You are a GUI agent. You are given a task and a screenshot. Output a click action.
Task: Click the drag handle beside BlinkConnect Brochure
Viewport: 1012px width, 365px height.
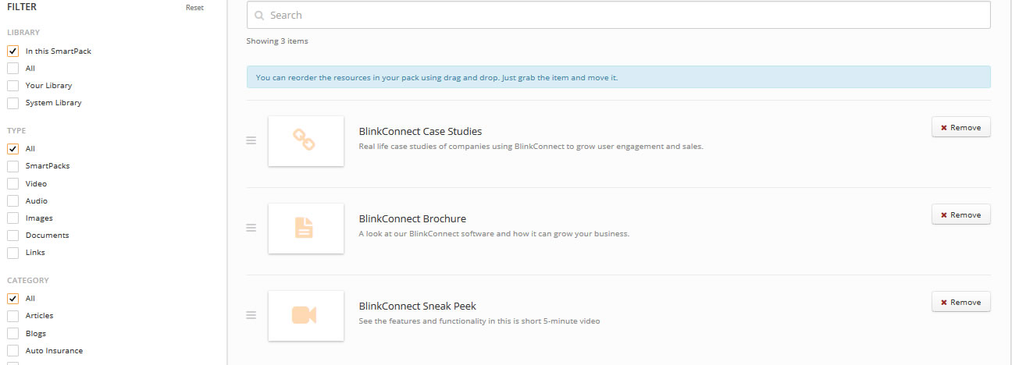coord(251,228)
